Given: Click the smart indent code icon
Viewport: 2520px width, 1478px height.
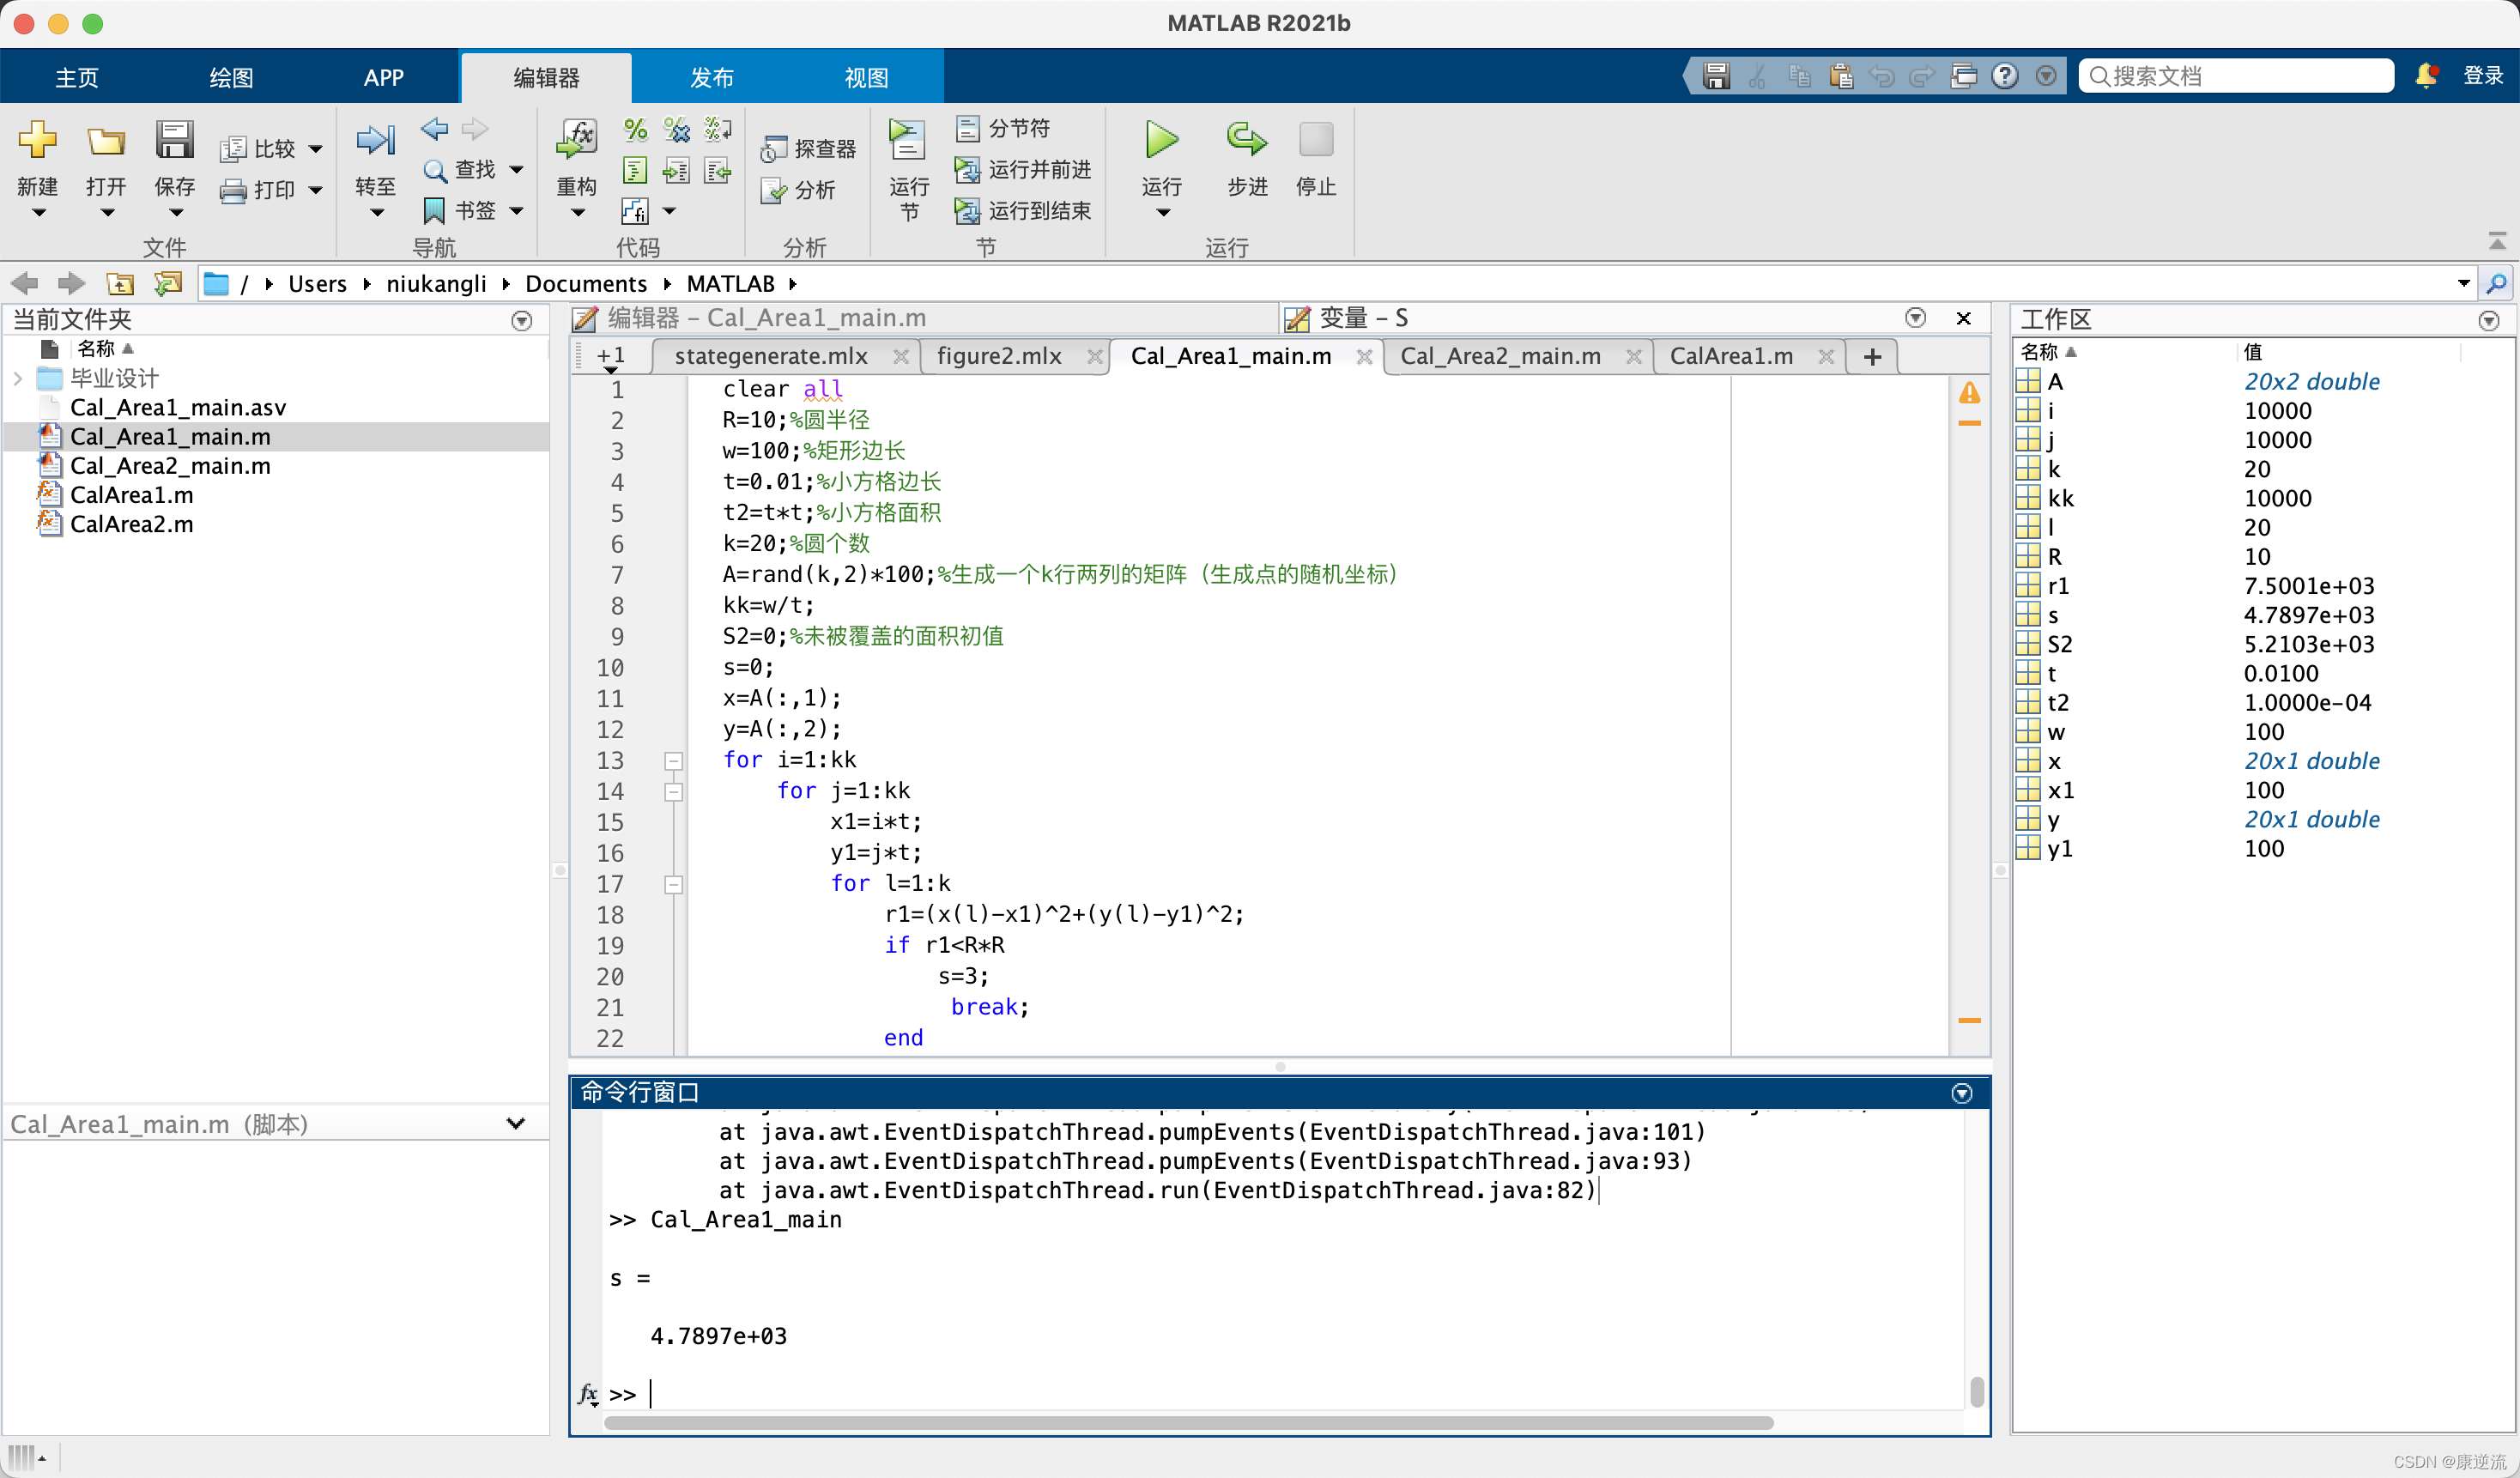Looking at the screenshot, I should (x=635, y=171).
